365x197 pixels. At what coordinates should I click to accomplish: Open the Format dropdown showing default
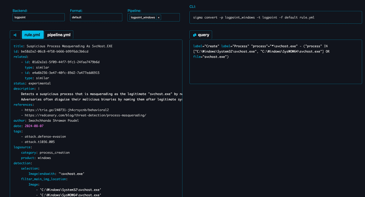tap(96, 17)
